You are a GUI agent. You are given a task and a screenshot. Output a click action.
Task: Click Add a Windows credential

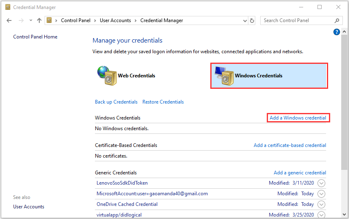(298, 118)
